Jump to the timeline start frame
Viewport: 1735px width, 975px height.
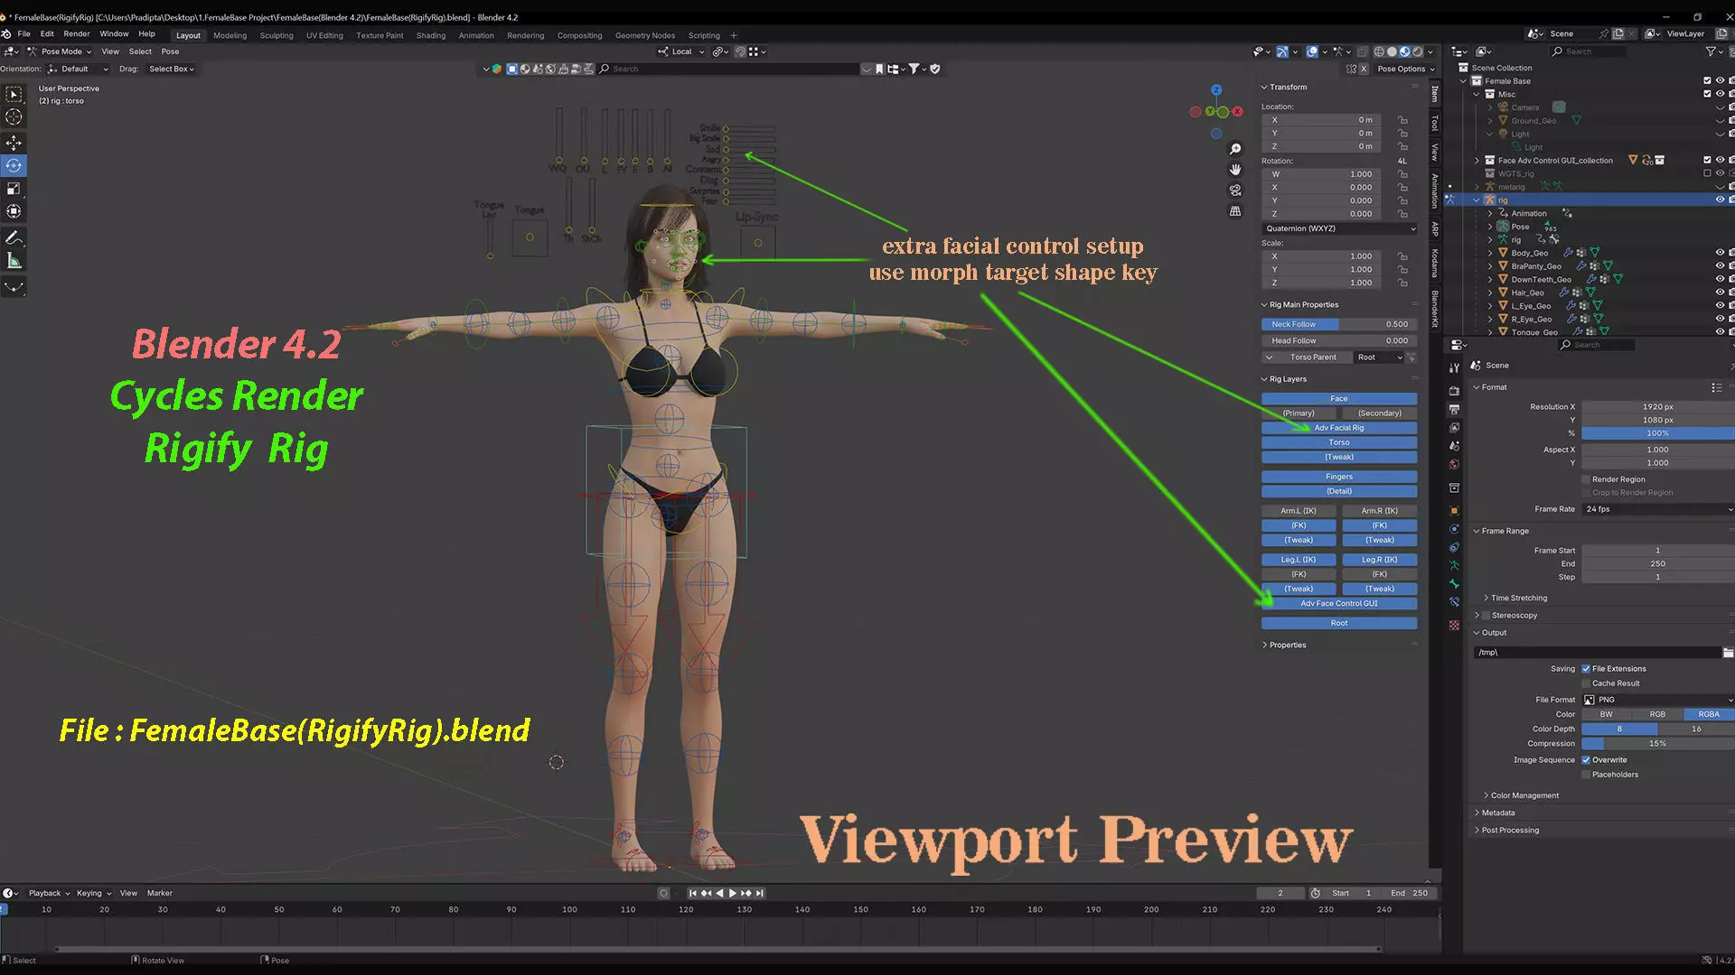(692, 893)
